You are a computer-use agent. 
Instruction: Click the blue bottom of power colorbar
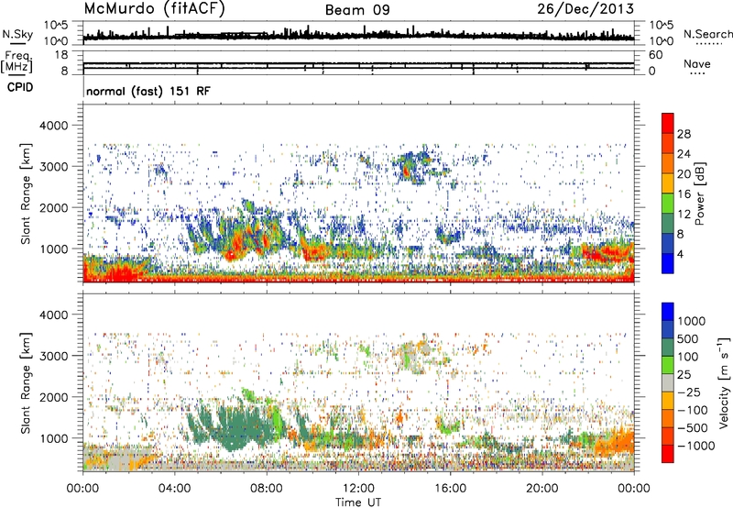coord(668,263)
